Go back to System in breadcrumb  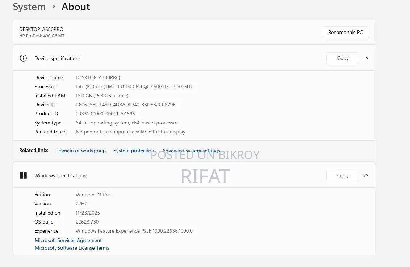(x=29, y=7)
